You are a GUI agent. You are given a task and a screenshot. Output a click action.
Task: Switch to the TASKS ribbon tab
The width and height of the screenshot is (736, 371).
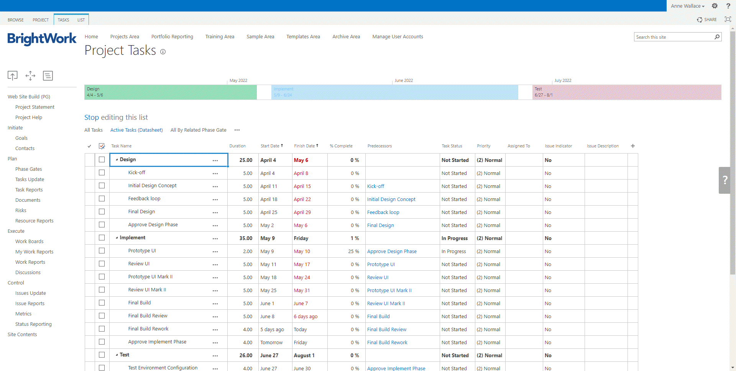(x=63, y=20)
